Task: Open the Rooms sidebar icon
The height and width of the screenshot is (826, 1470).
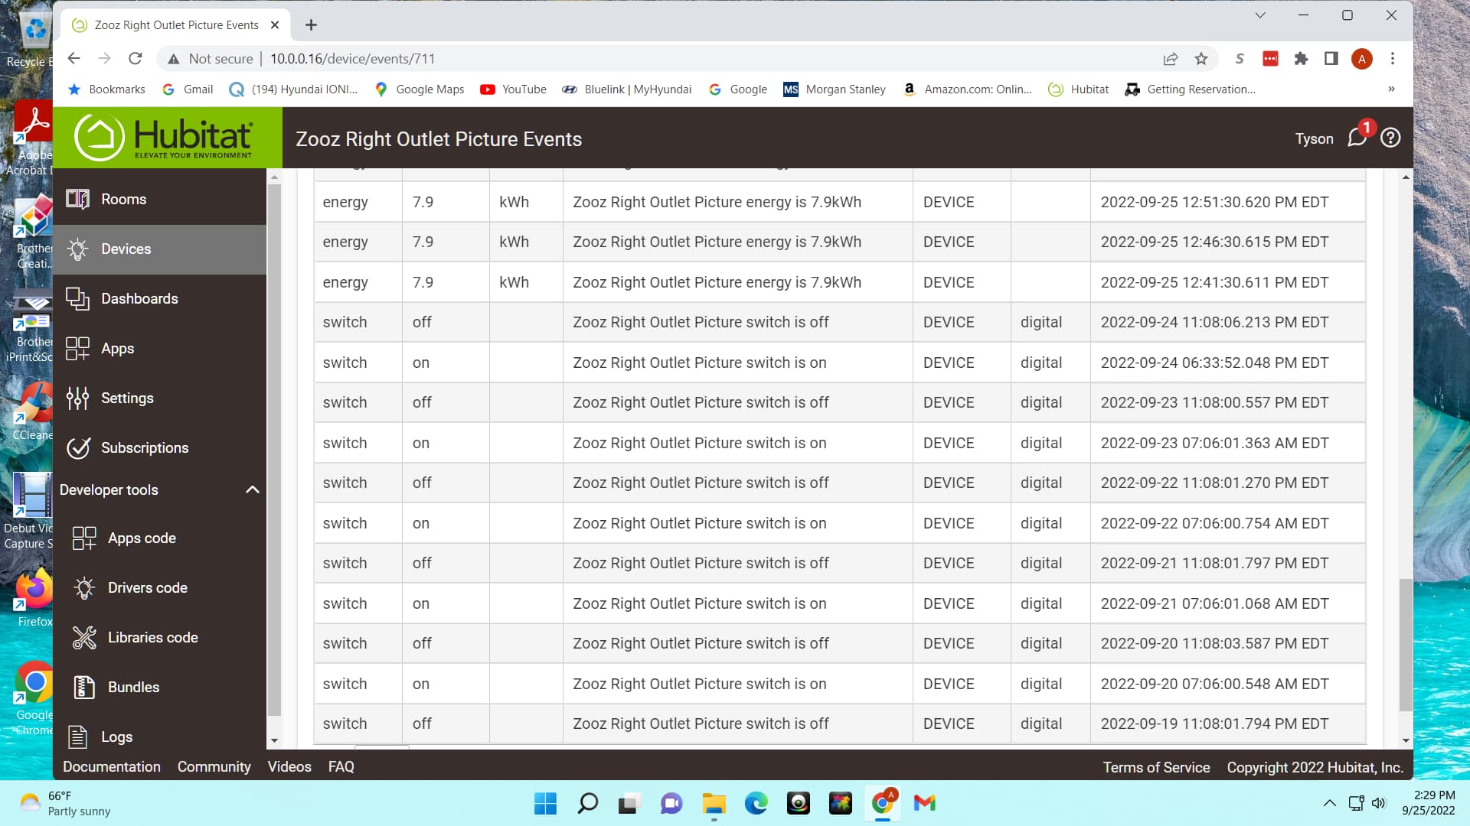Action: click(x=77, y=199)
